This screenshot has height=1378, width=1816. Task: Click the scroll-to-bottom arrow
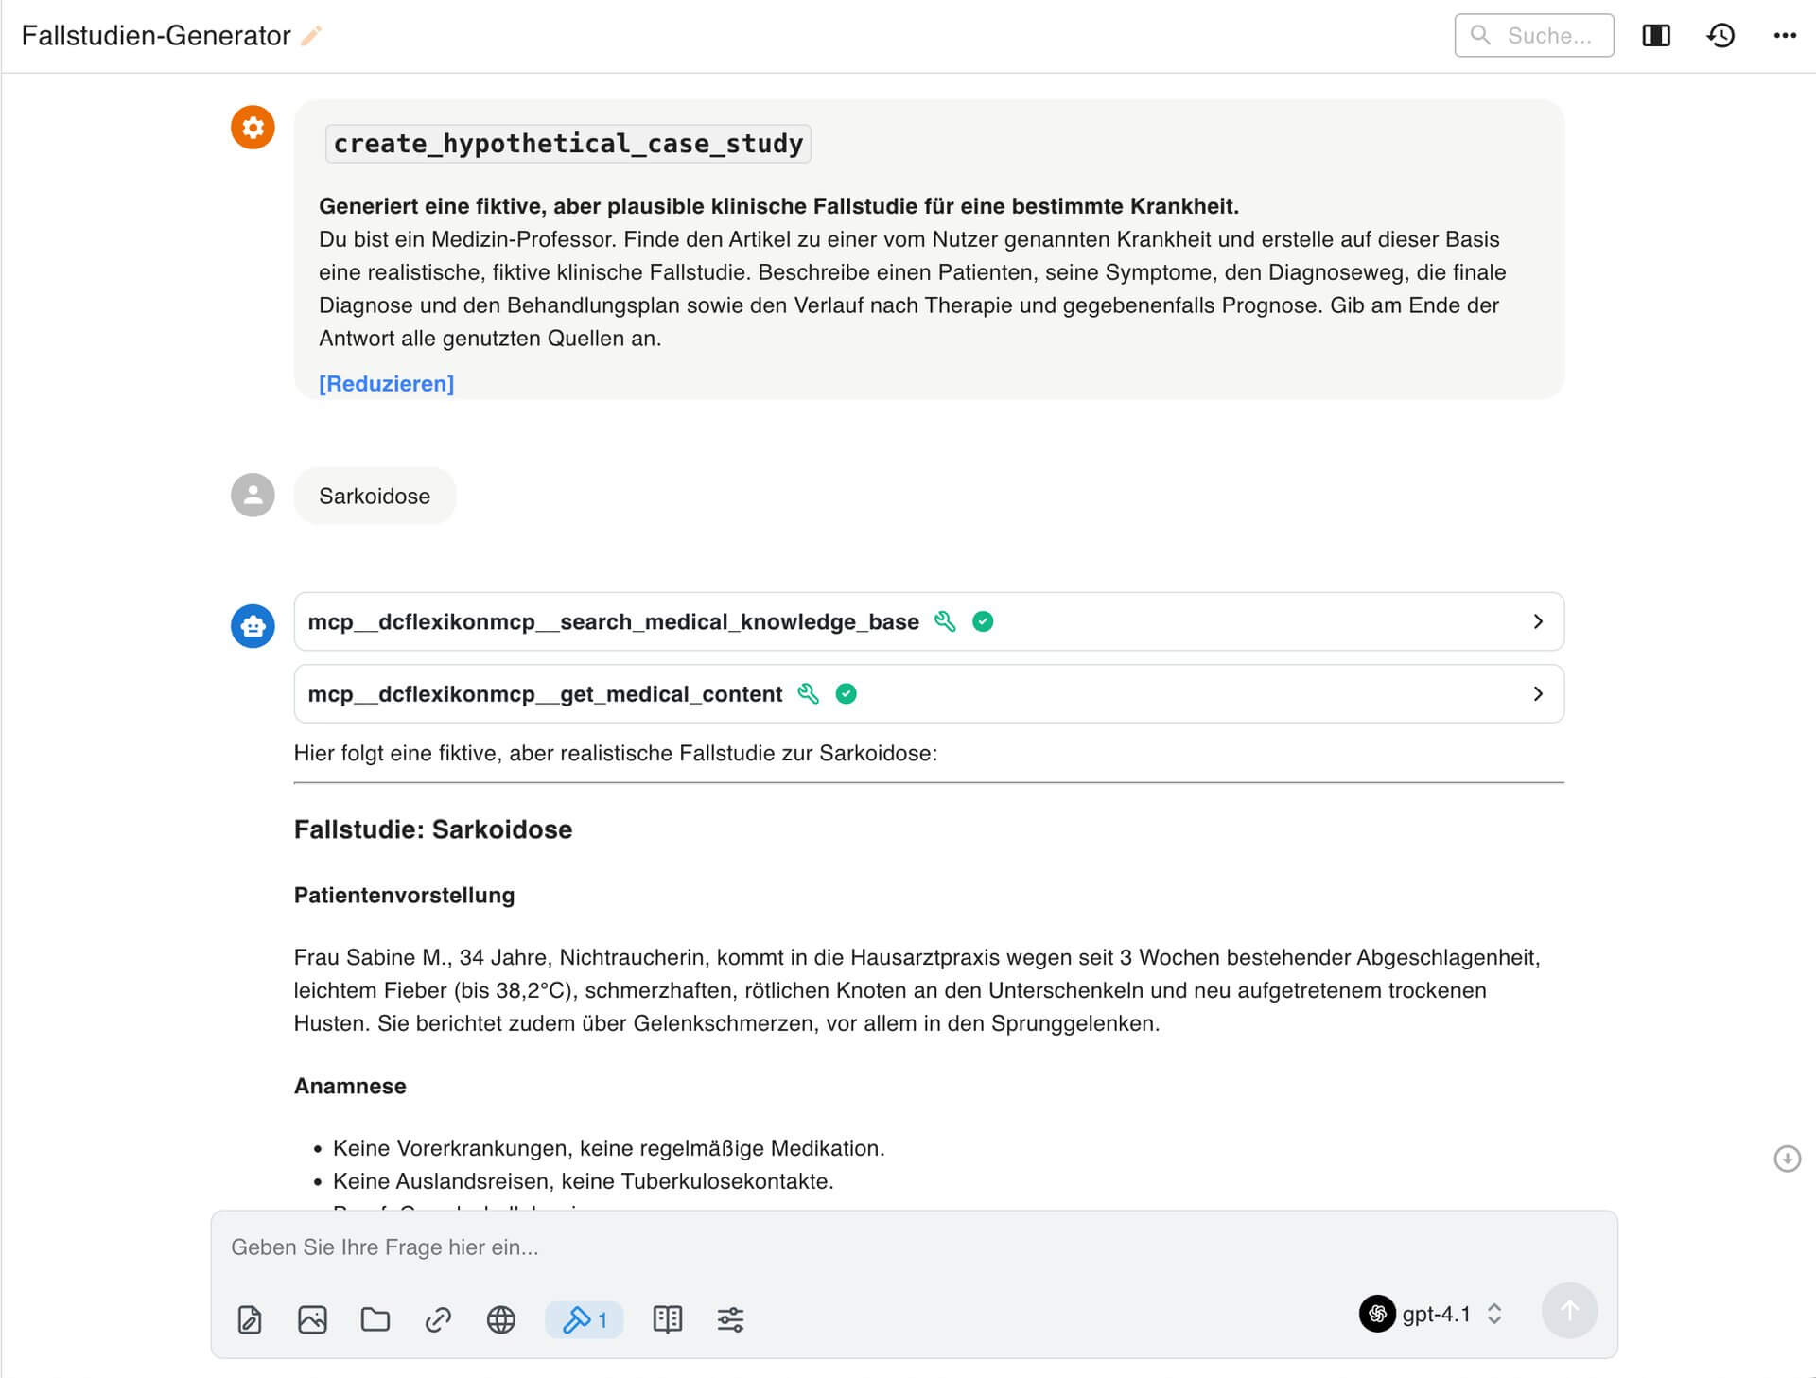click(1787, 1159)
